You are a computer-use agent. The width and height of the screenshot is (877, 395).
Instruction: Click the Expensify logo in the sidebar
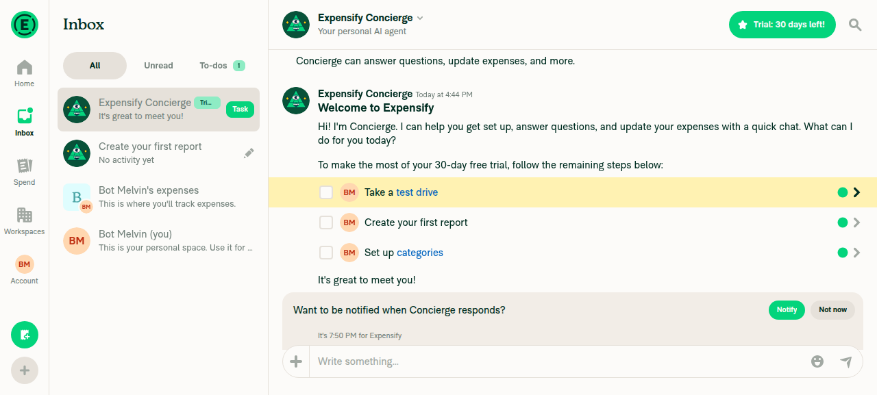25,25
